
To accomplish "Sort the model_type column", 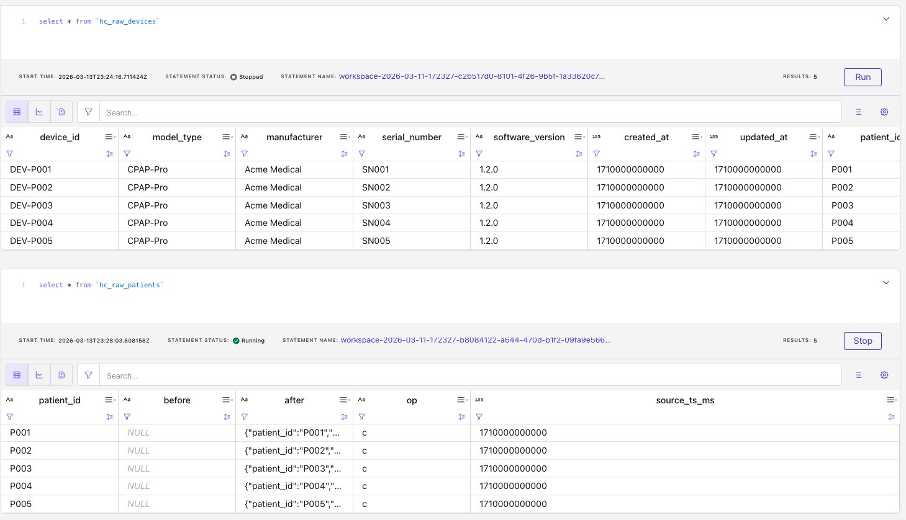I will 227,154.
